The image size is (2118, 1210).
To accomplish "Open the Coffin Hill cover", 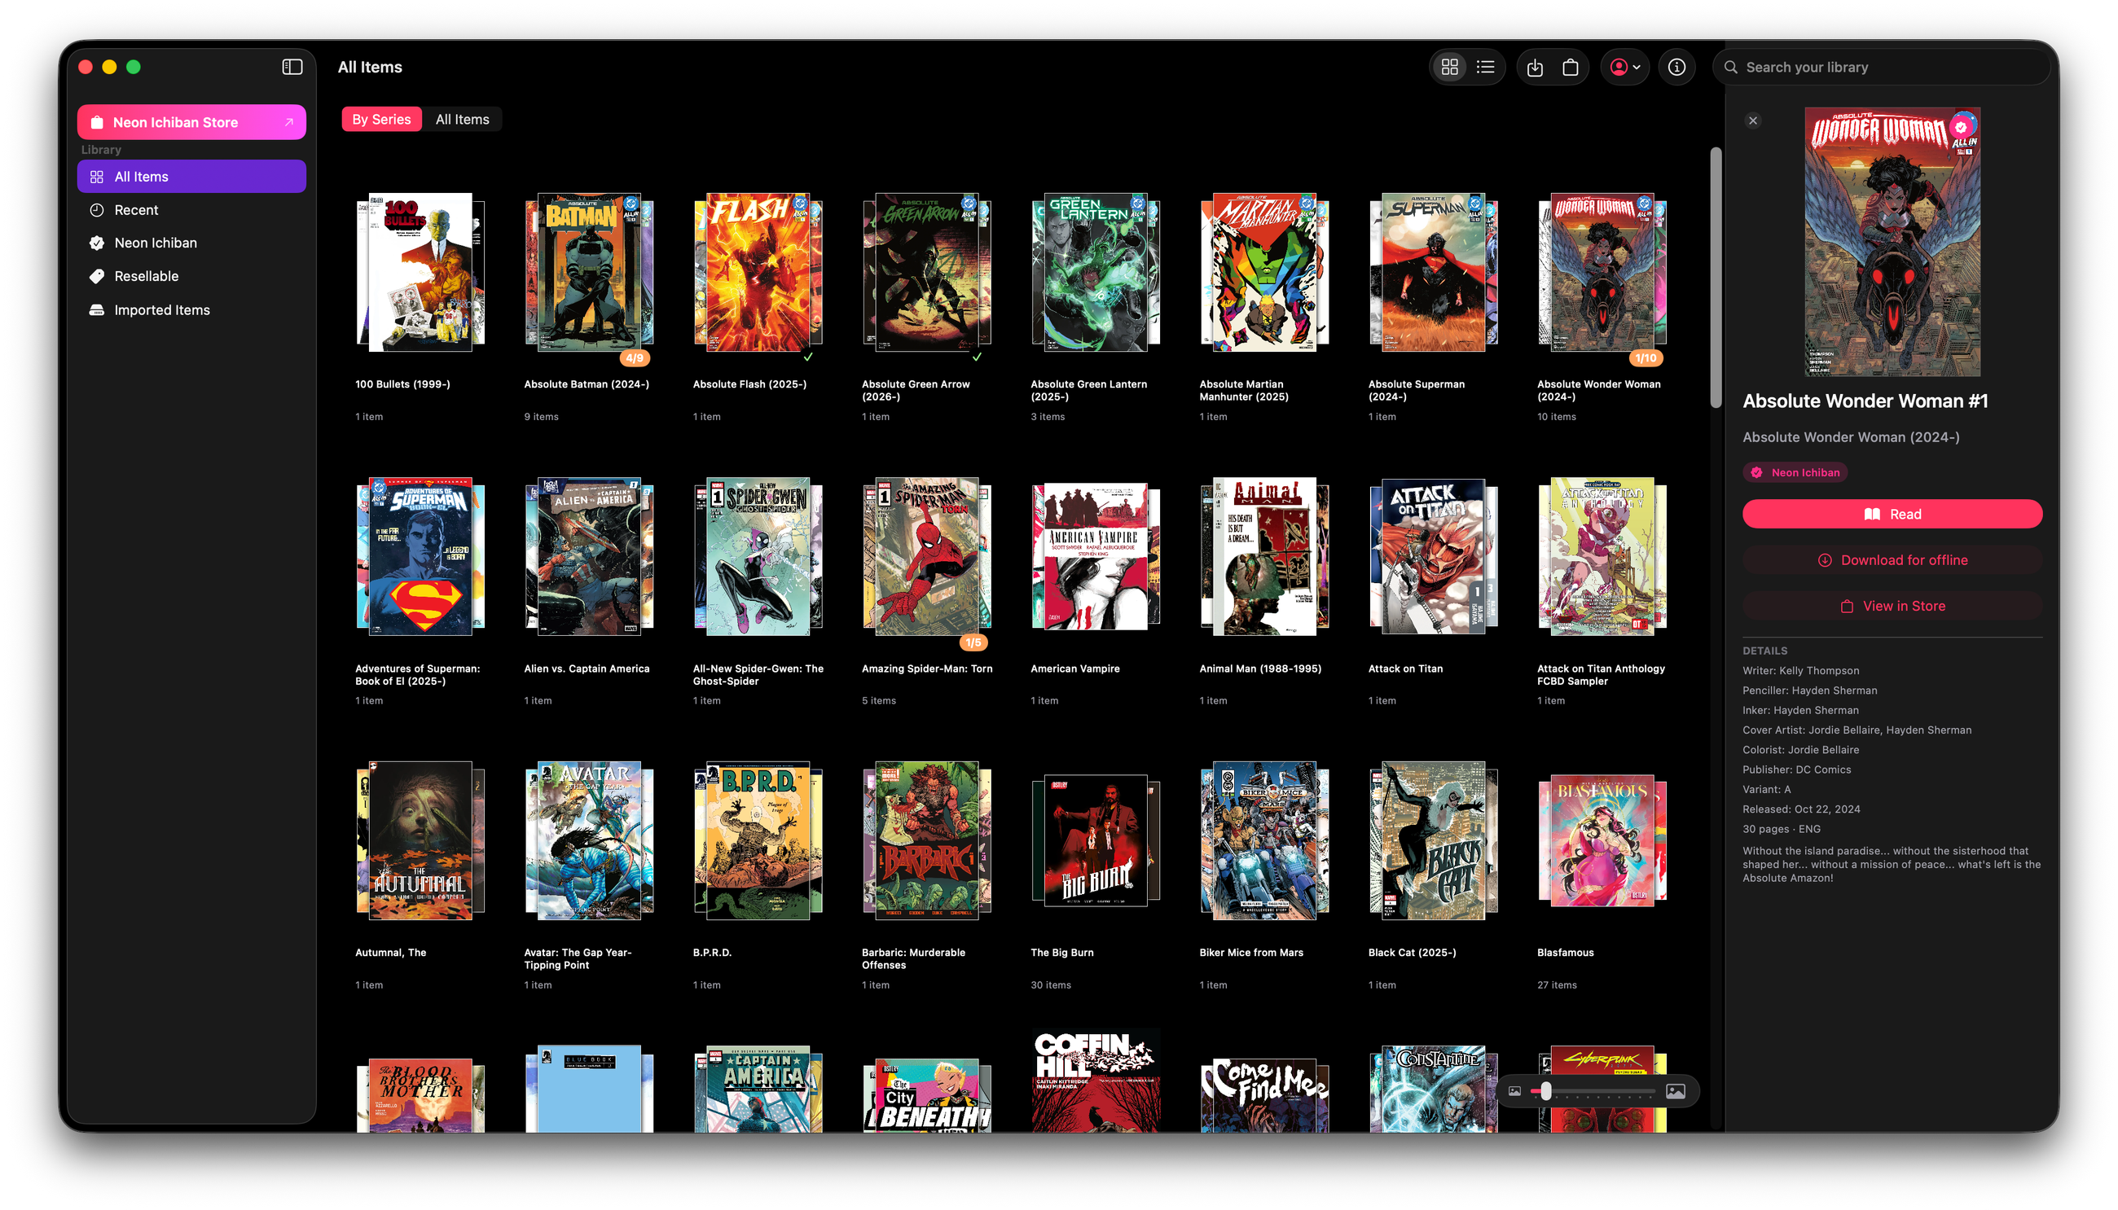I will 1096,1080.
